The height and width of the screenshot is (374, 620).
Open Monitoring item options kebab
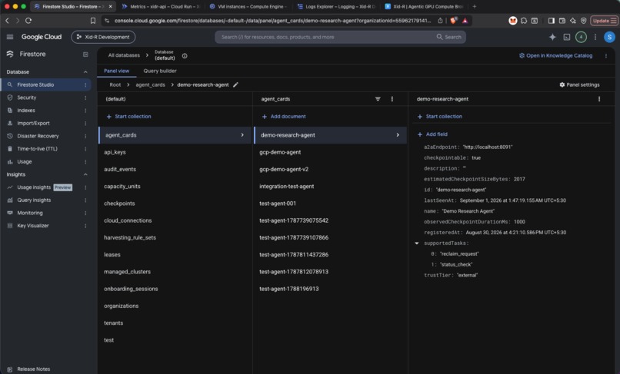(85, 213)
